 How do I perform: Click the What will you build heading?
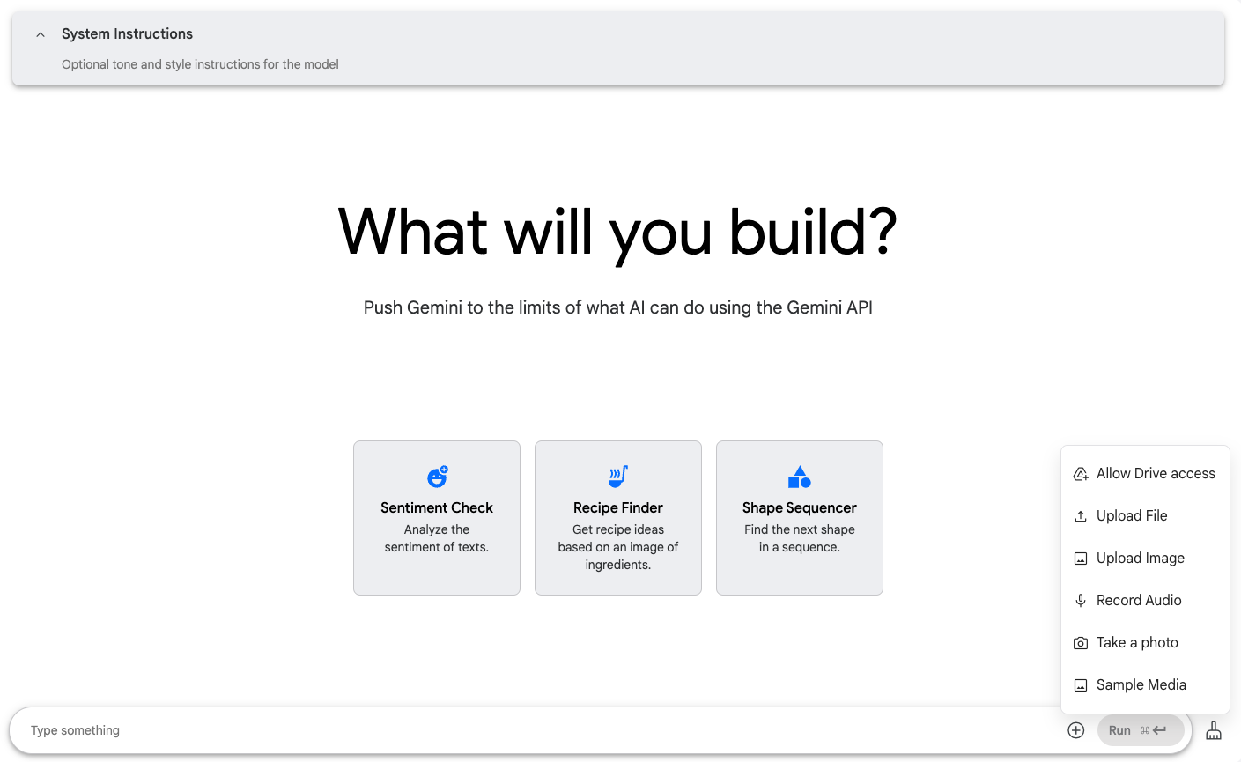(x=618, y=232)
